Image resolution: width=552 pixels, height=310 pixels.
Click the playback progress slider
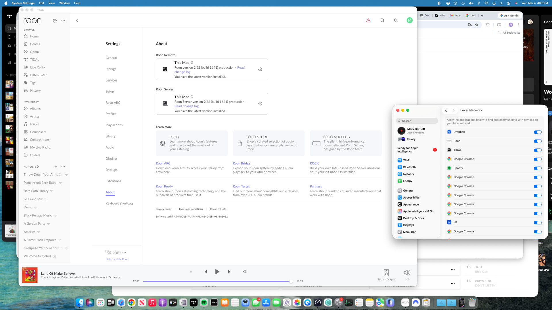[217, 281]
